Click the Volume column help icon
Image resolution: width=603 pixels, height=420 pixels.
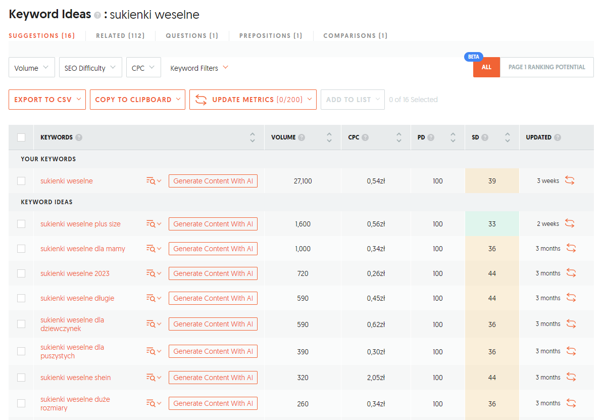point(301,137)
